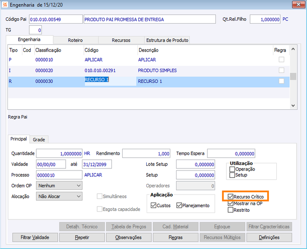Open the Estrutura de Produto tab
Image resolution: width=307 pixels, height=249 pixels.
click(167, 40)
